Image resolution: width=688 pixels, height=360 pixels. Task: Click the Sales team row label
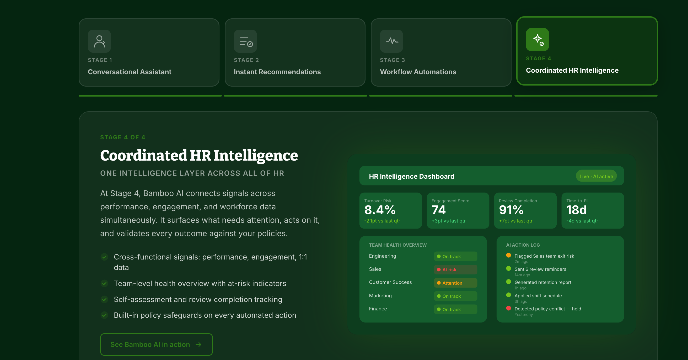375,269
